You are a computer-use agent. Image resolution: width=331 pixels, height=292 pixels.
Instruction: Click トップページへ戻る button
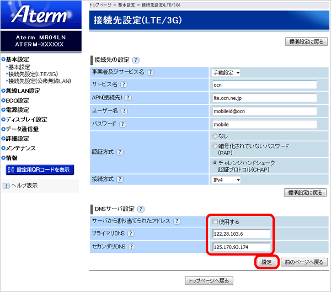click(208, 280)
